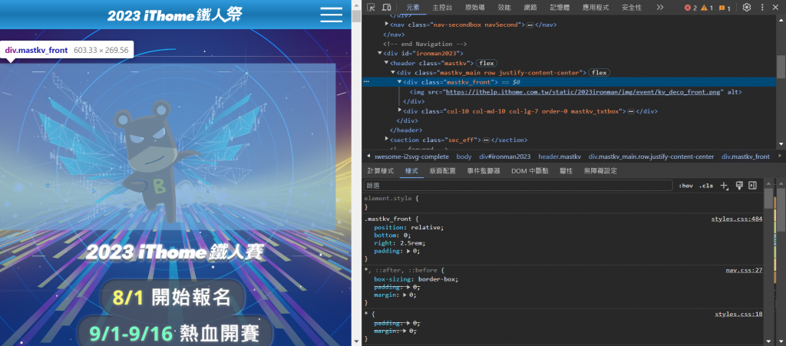Image resolution: width=786 pixels, height=346 pixels.
Task: Open the styles.css:484 source link
Action: (x=737, y=219)
